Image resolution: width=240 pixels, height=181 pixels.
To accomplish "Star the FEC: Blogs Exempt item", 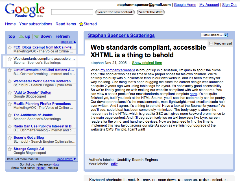I will 10,48.
